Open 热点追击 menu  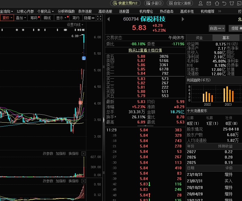(x=167, y=11)
